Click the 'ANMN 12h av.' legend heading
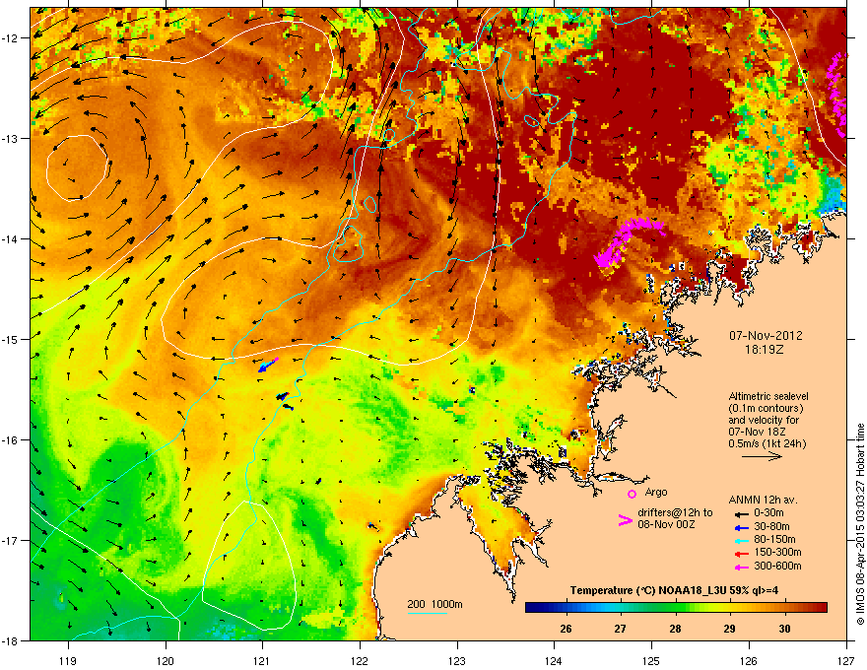Viewport: 867px width, 670px height. (x=763, y=500)
